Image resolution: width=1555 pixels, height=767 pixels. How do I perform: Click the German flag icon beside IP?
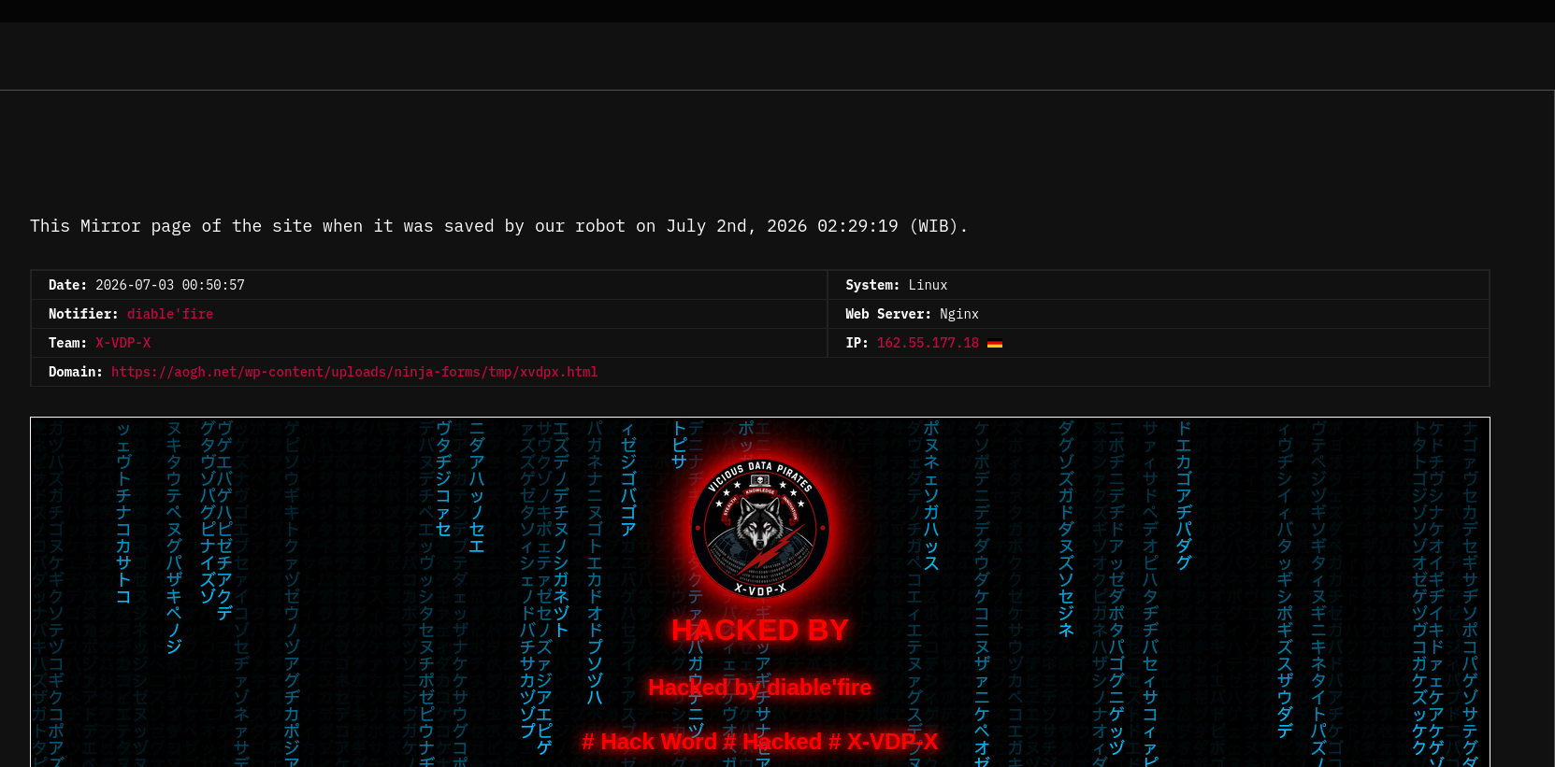[x=995, y=343]
